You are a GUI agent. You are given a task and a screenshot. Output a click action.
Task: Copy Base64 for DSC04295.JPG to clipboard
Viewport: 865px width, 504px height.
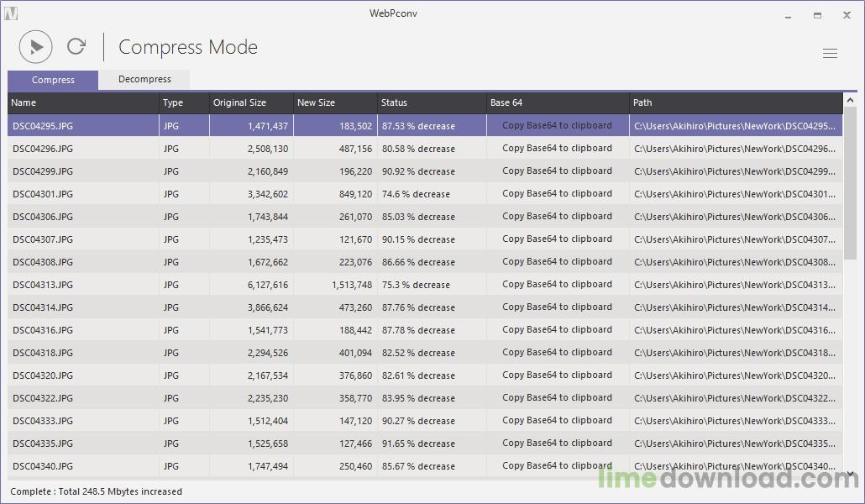[x=557, y=126]
